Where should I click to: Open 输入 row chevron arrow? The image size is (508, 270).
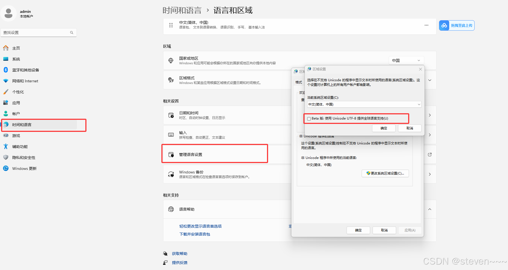(430, 135)
